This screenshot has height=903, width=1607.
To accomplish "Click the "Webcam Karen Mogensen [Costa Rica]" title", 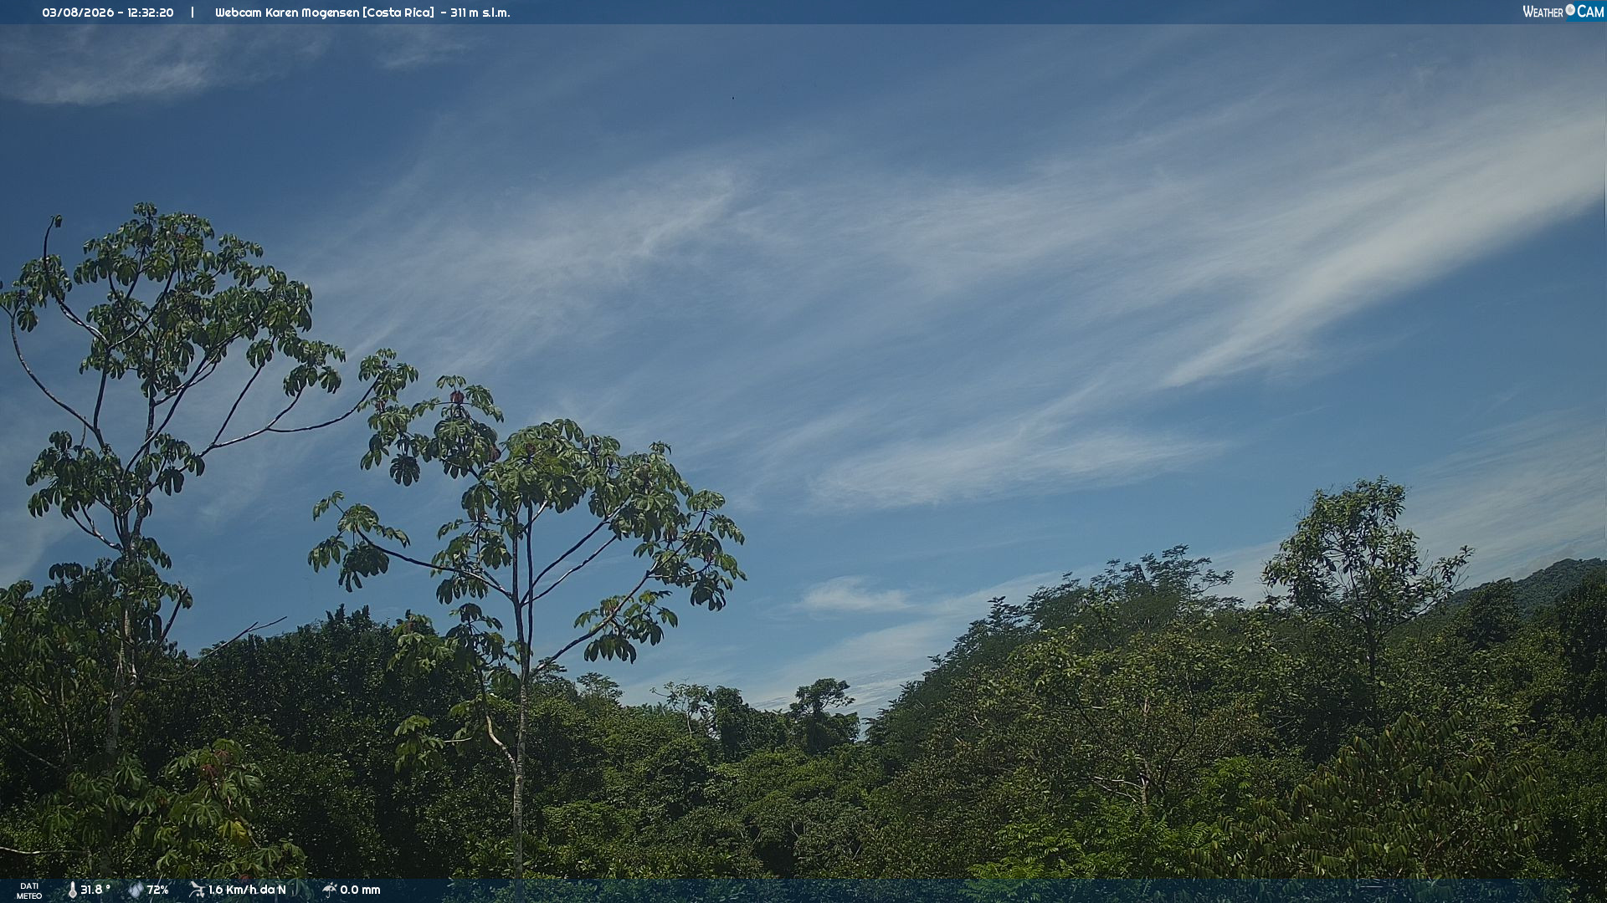I will click(x=325, y=13).
